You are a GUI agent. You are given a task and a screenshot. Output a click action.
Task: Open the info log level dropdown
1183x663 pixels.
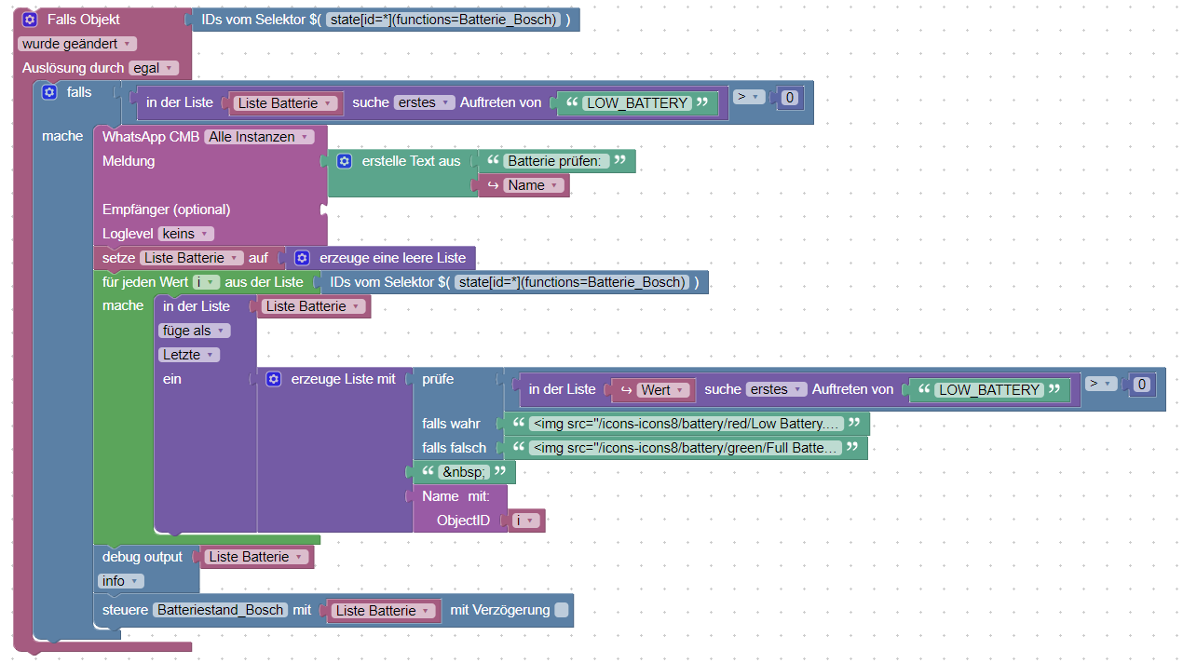tap(121, 581)
